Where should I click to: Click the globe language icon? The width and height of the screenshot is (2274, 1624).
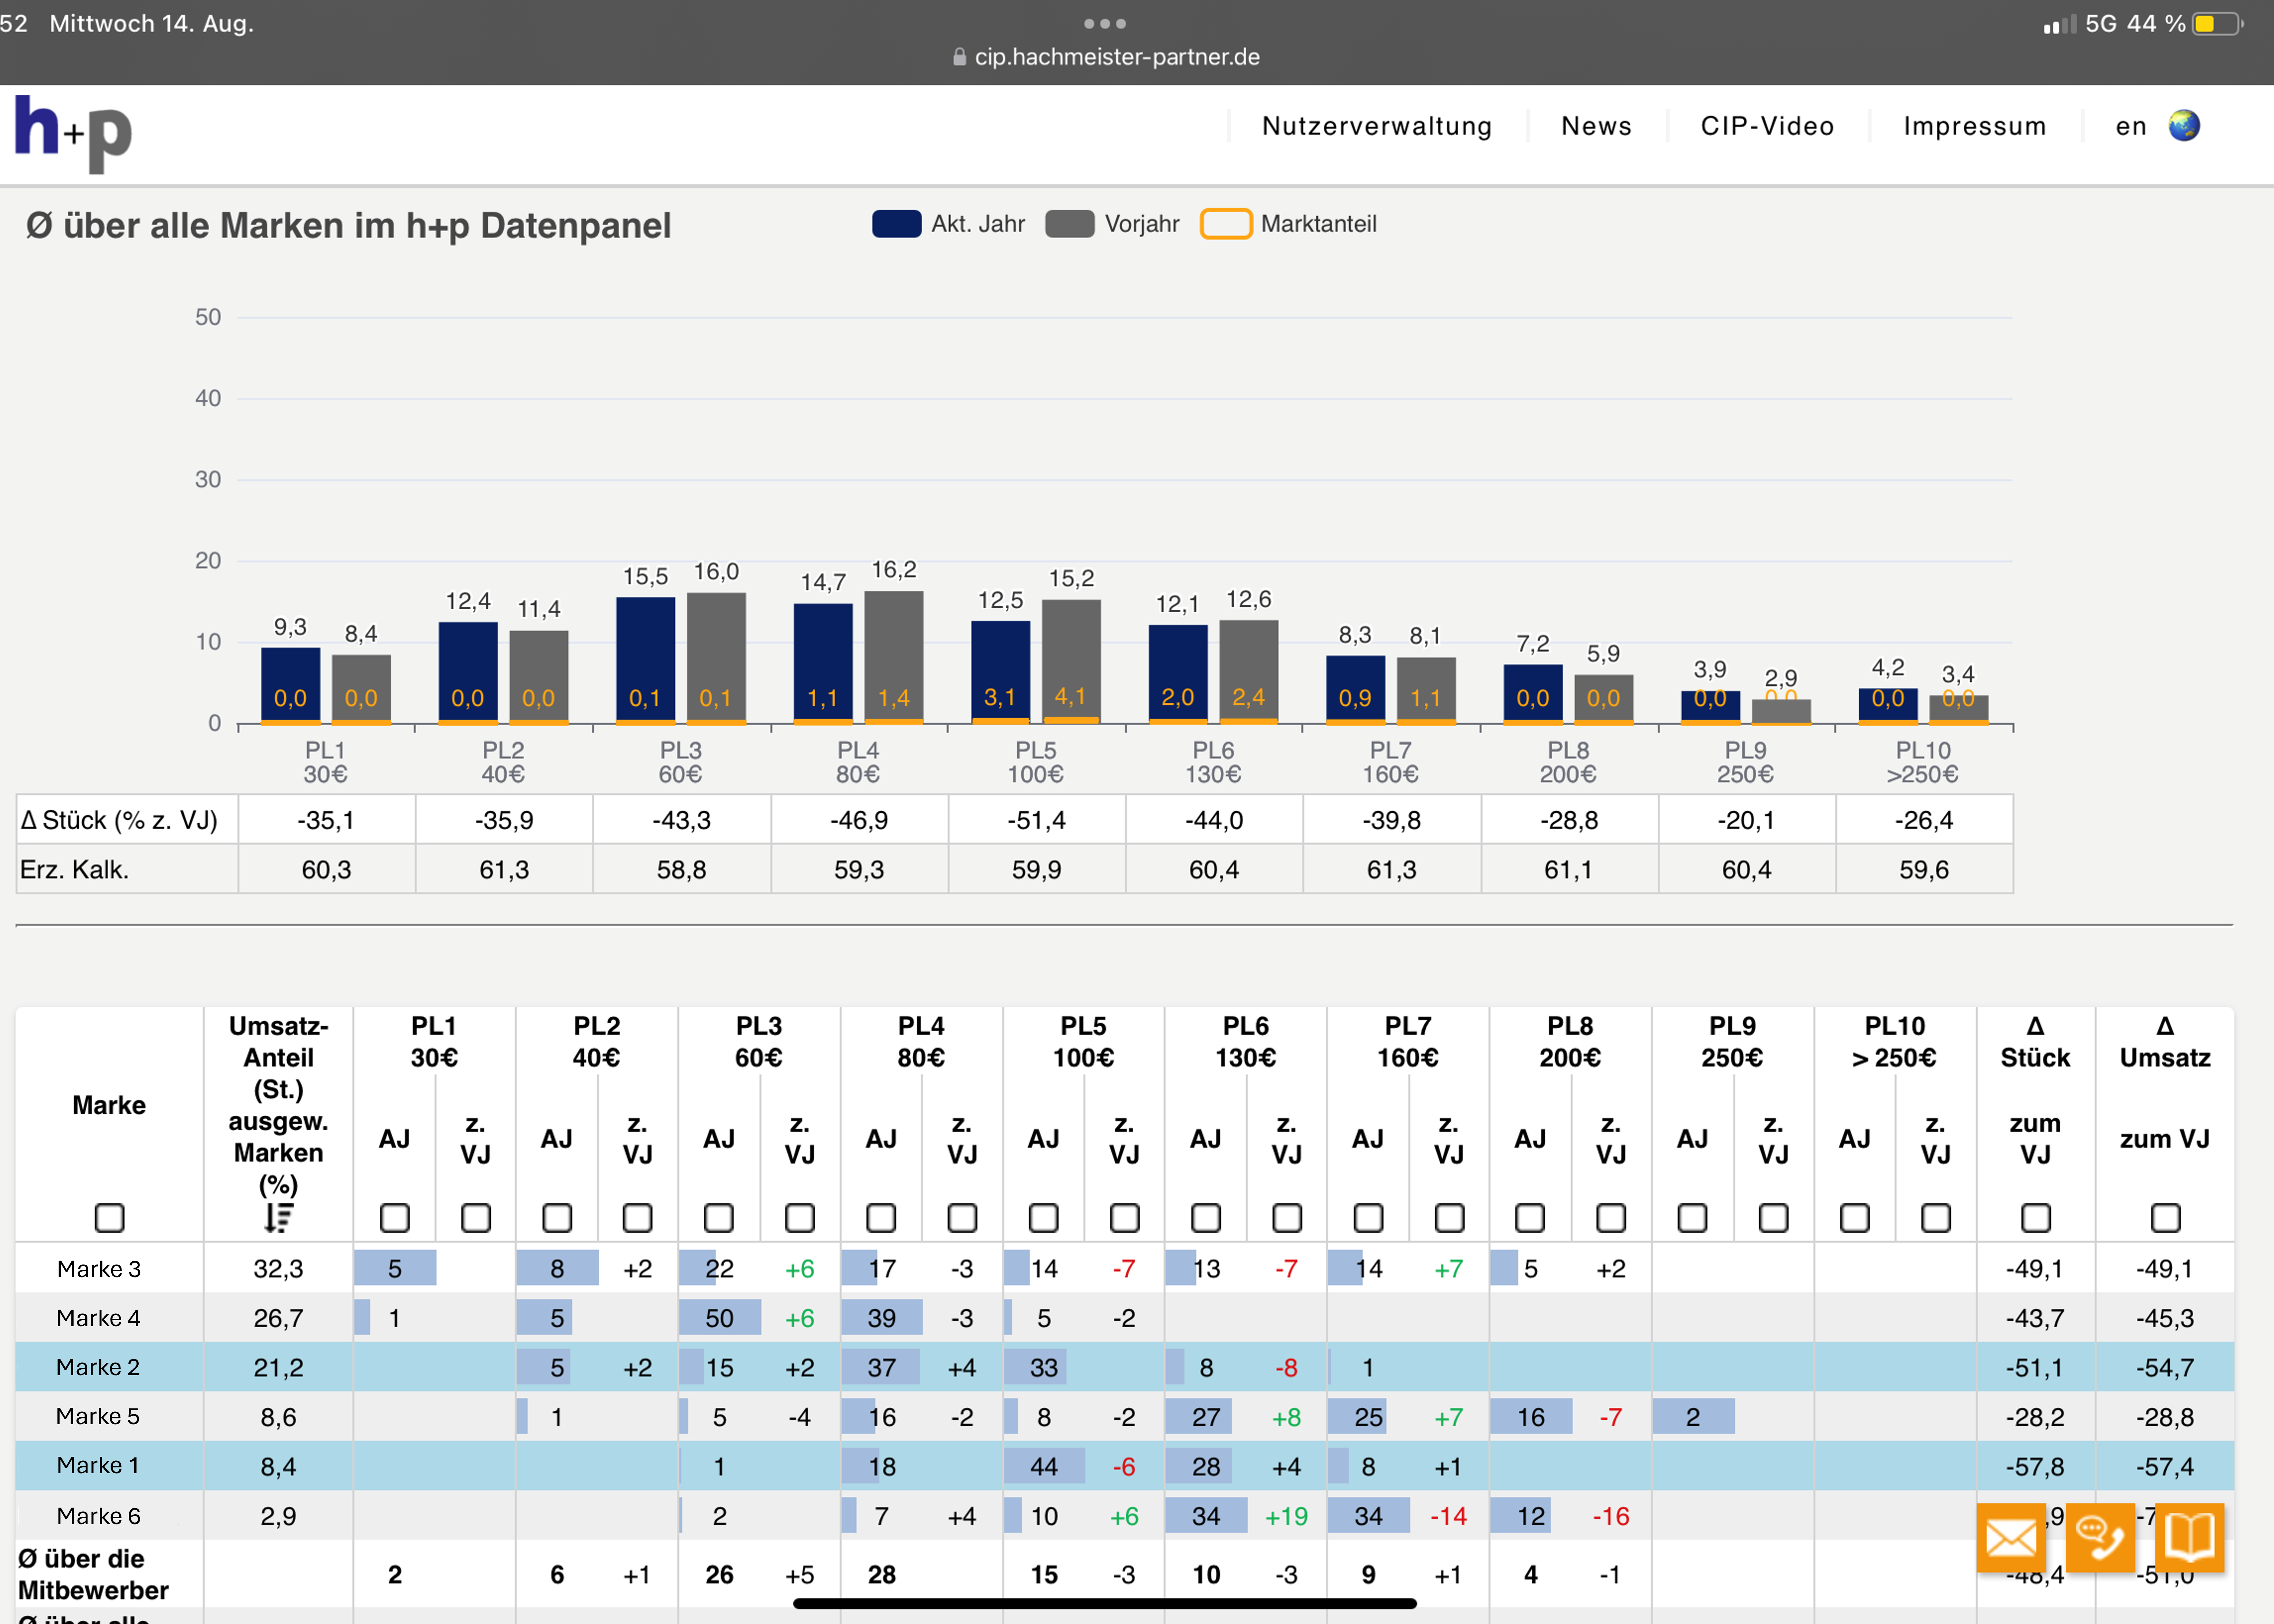click(2184, 126)
